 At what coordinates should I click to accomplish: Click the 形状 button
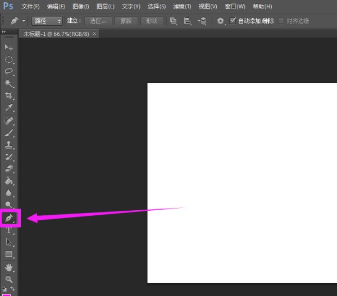[151, 21]
